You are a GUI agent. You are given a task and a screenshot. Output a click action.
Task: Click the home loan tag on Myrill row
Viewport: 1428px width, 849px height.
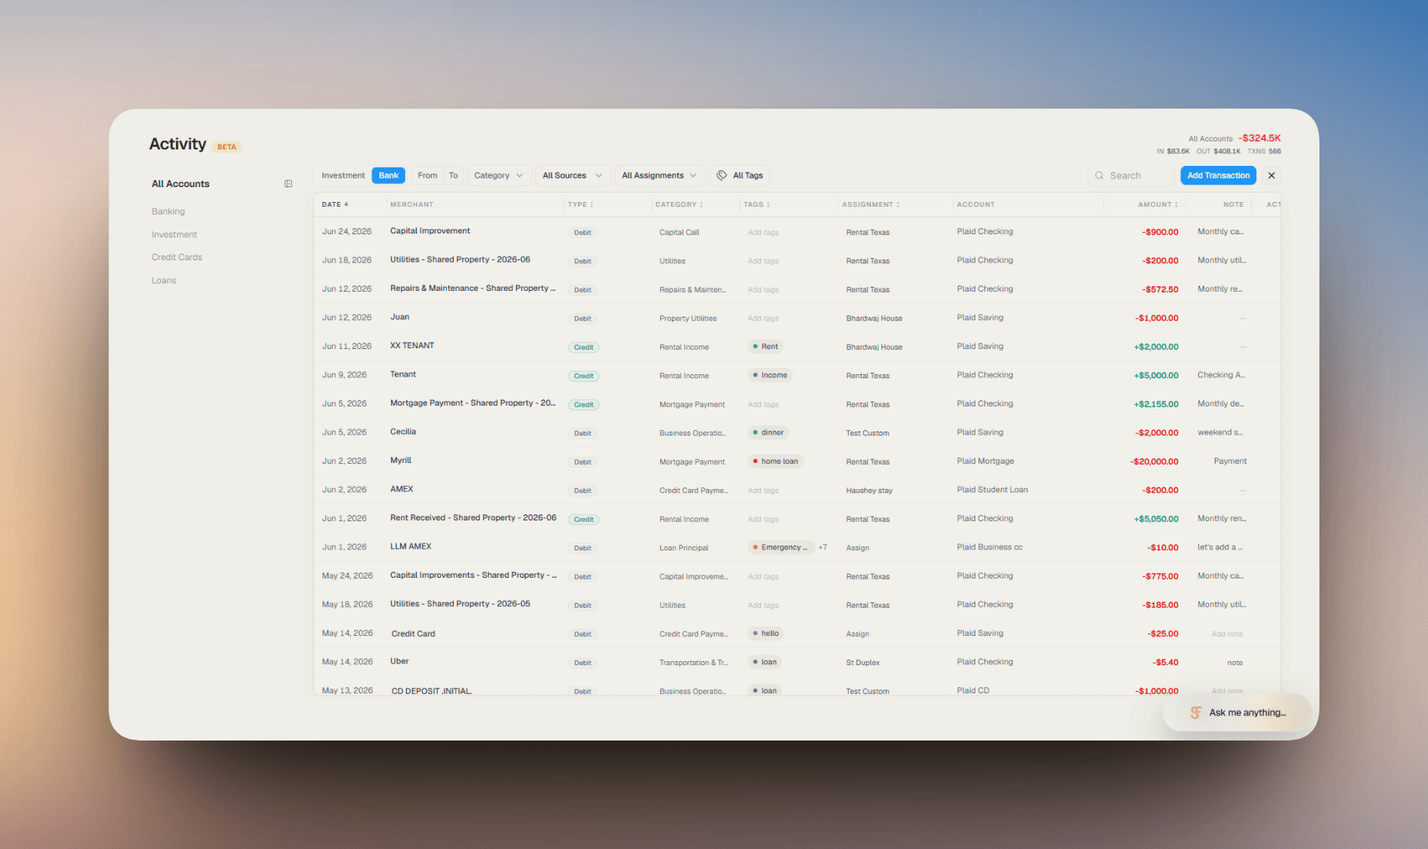click(775, 461)
